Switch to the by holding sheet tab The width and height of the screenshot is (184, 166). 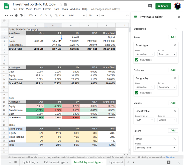point(29,162)
